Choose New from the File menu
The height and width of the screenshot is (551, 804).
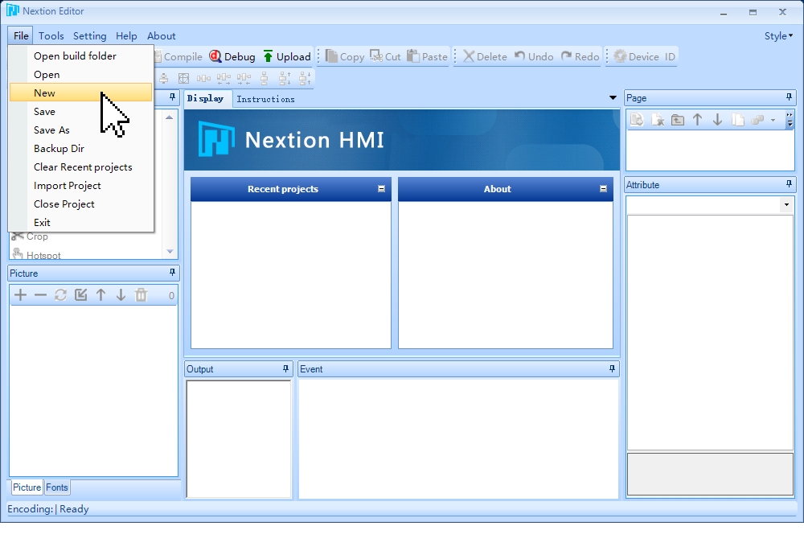[x=81, y=93]
